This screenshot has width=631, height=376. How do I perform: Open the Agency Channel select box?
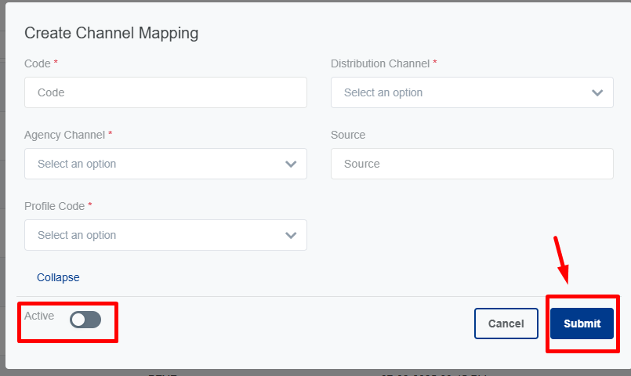tap(157, 164)
